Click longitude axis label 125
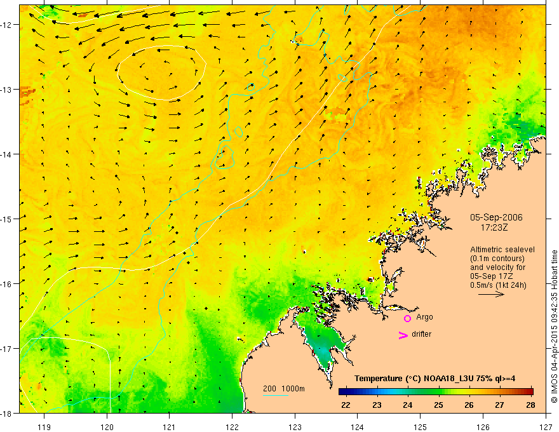The height and width of the screenshot is (432, 559). 420,427
